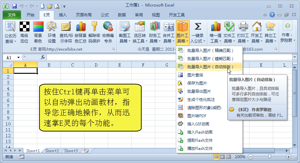Switch to the 插入 tab
Image resolution: width=300 pixels, height=163 pixels.
pos(63,15)
